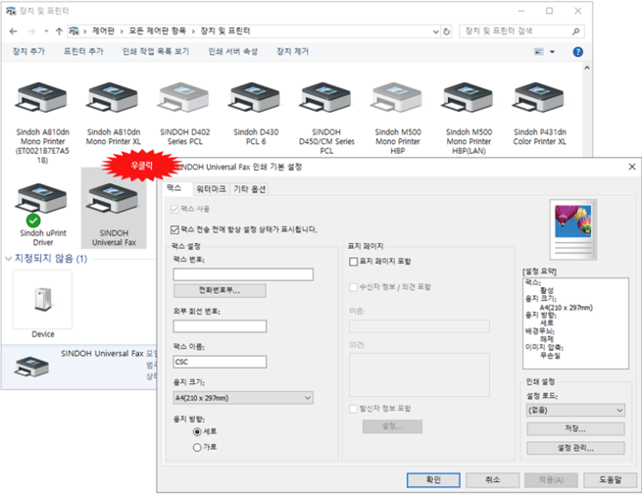Open recent locations dropdown near navigation arrows
This screenshot has height=494, width=642.
click(x=46, y=31)
